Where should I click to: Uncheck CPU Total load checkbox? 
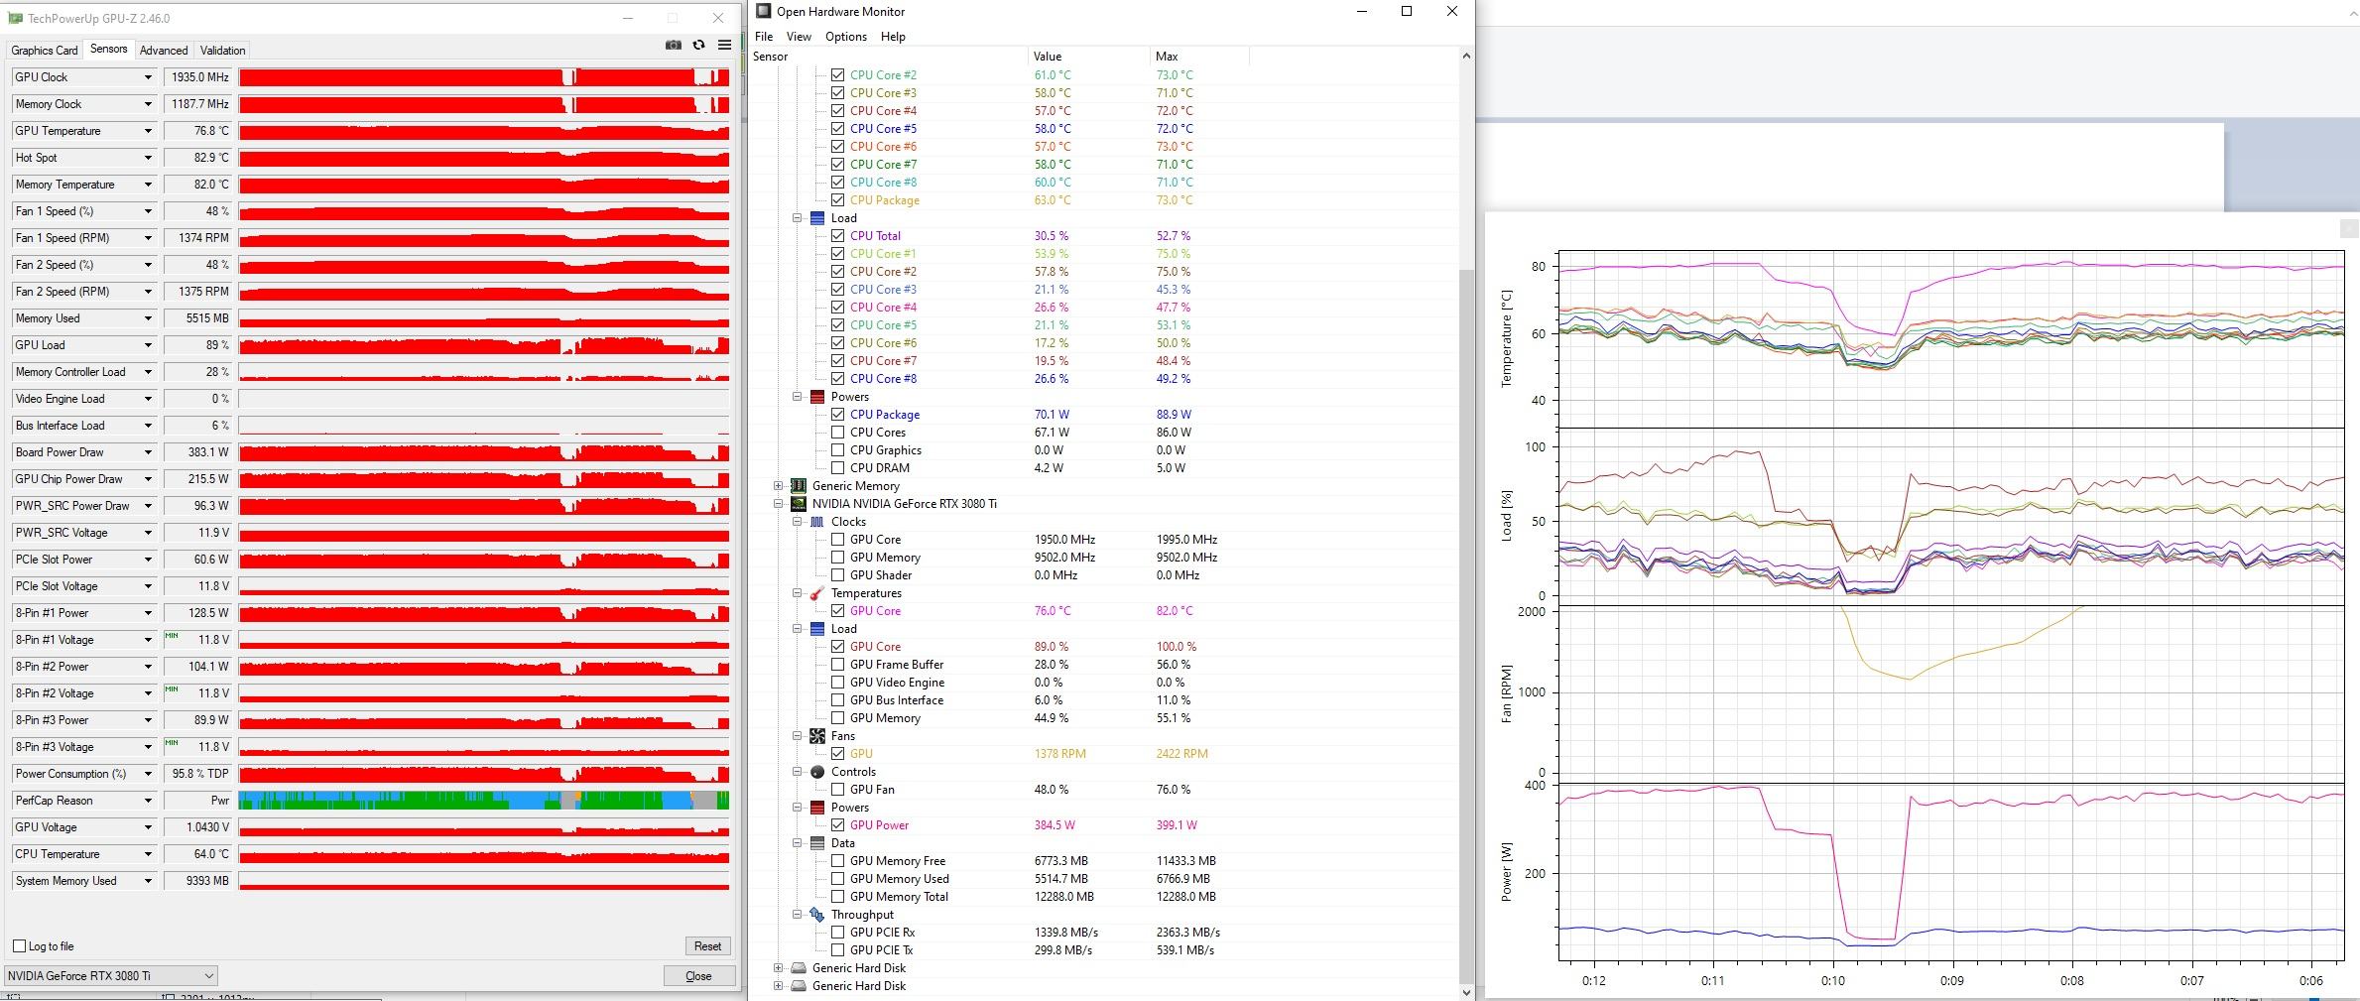(x=838, y=236)
